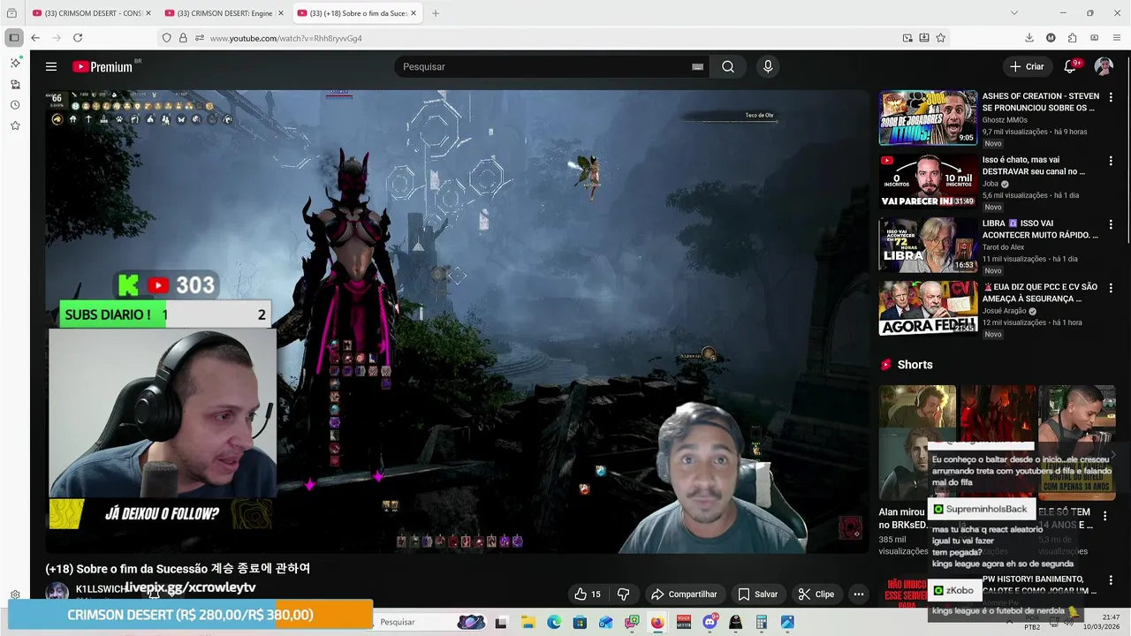1131x636 pixels.
Task: Toggle the Firefox sidebar button
Action: pos(14,38)
